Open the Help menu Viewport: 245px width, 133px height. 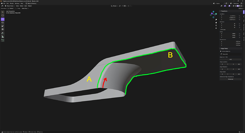pyautogui.click(x=22, y=4)
